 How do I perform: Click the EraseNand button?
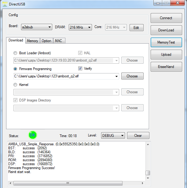click(166, 67)
